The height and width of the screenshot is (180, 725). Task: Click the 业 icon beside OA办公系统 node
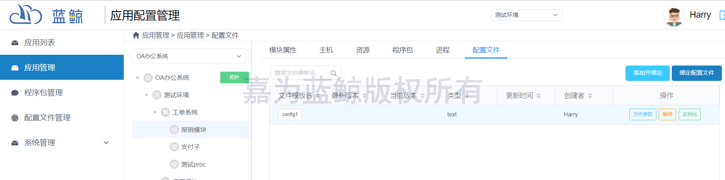point(148,78)
